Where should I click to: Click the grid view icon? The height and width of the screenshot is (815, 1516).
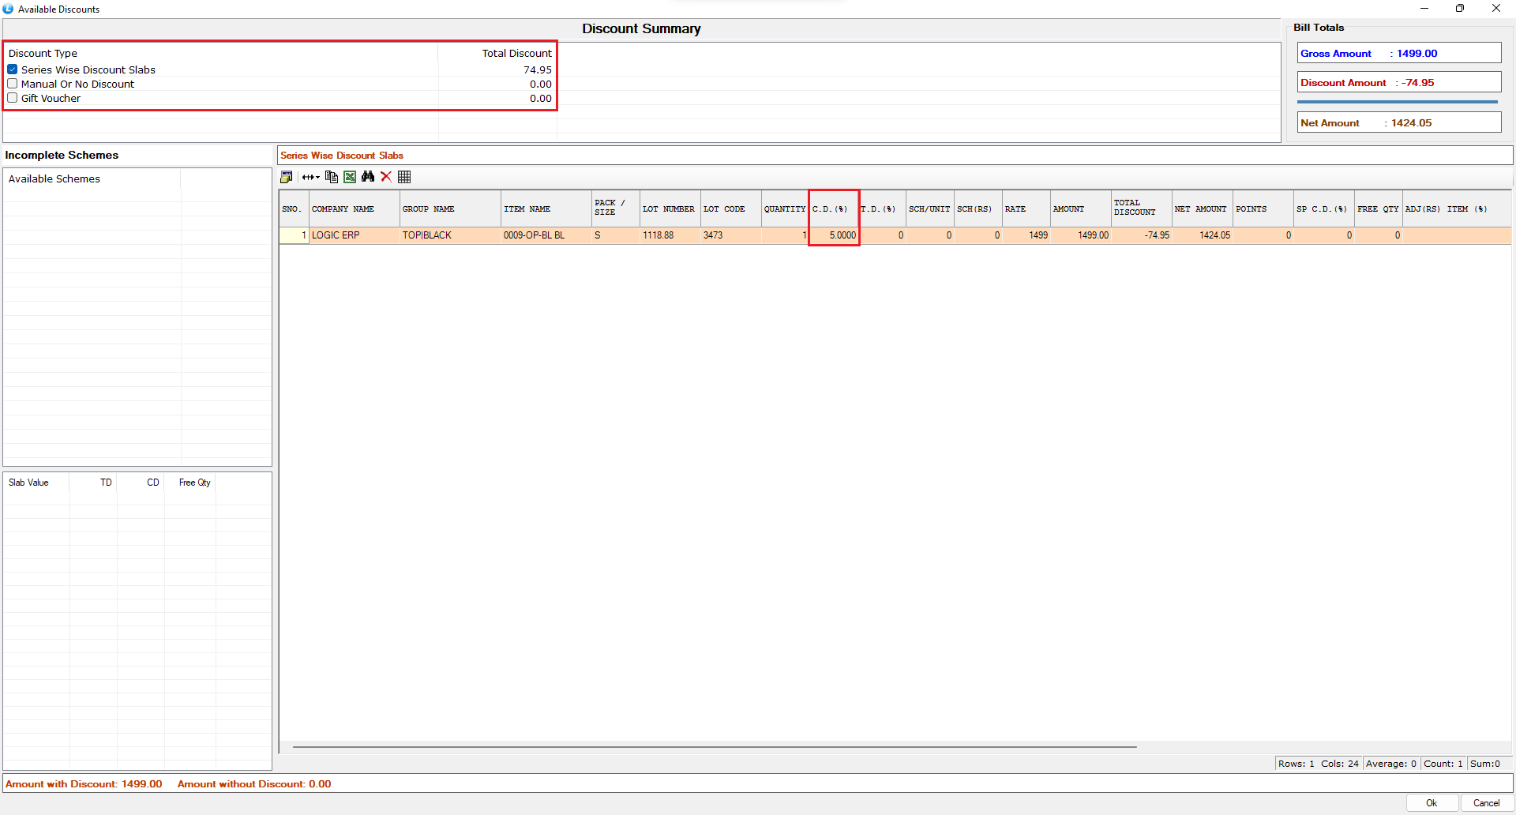pos(404,177)
